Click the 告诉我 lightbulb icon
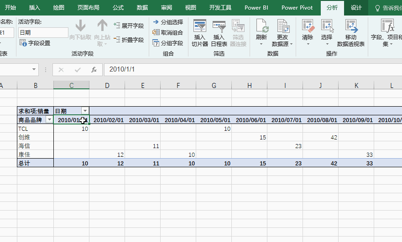Viewport: 402px width, 242px height. coord(377,8)
